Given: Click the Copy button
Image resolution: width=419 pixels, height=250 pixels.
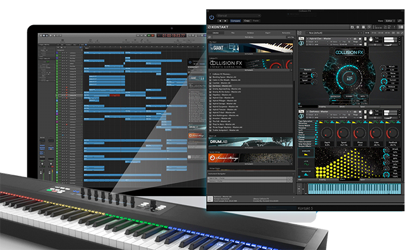Looking at the screenshot, I should (247, 21).
